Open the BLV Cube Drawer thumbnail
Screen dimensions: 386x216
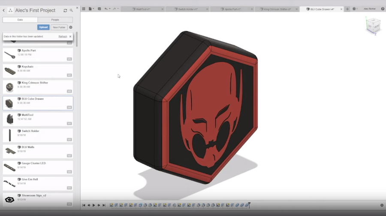tap(9, 103)
